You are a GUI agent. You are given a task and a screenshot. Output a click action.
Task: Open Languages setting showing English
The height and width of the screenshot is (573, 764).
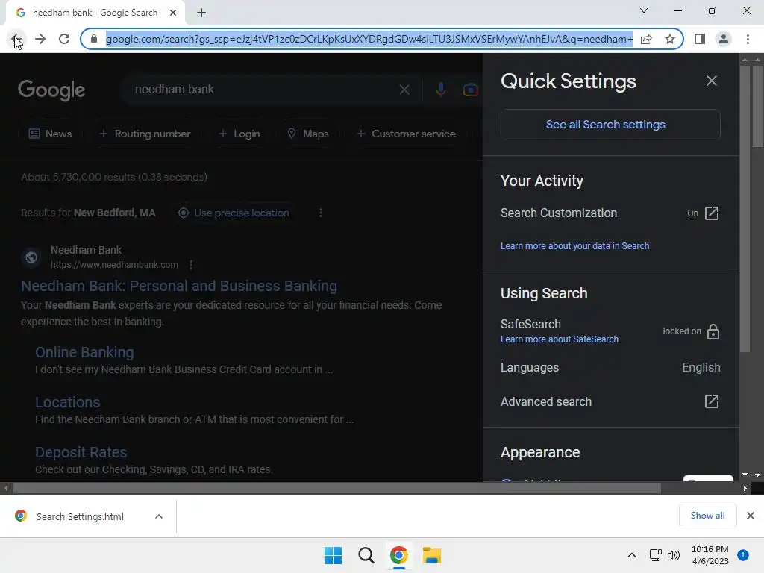pyautogui.click(x=610, y=367)
